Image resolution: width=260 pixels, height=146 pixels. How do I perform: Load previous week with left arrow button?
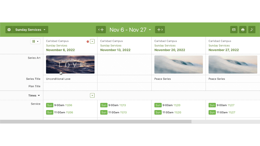[101, 30]
